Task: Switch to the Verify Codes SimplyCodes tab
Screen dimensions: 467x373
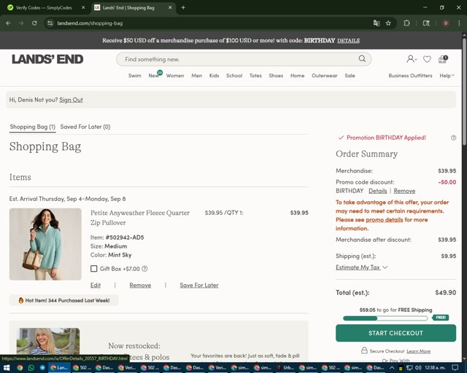Action: [x=44, y=8]
